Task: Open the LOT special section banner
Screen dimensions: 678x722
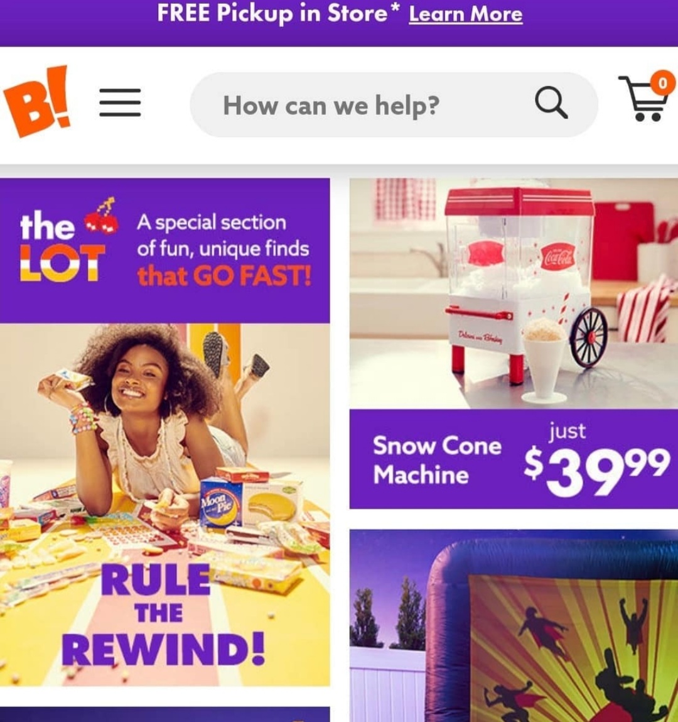Action: 164,251
